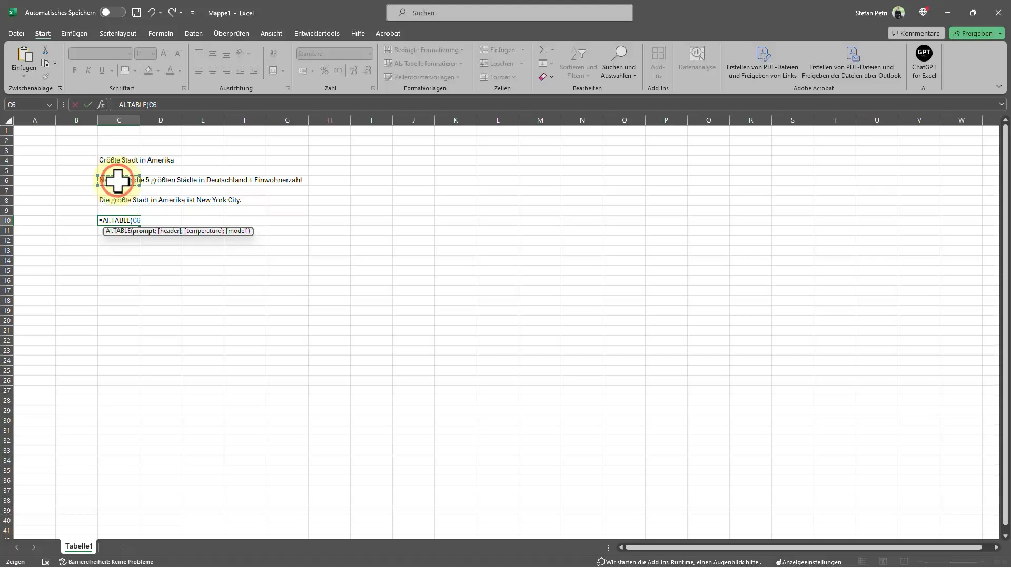Toggle underline U formatting
The image size is (1011, 568).
click(x=102, y=70)
